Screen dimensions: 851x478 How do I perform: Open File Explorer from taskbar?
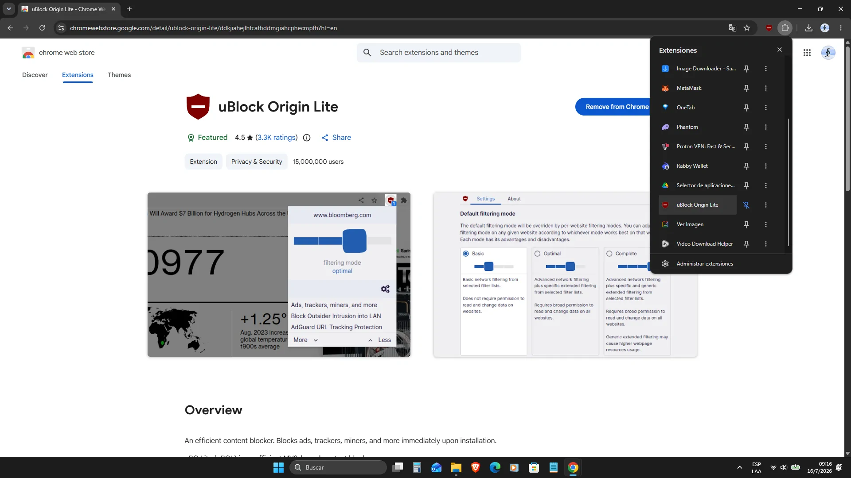pos(456,467)
